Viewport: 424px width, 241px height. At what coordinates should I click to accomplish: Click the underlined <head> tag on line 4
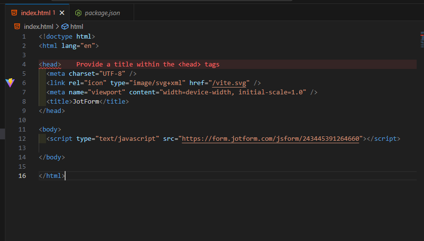50,64
